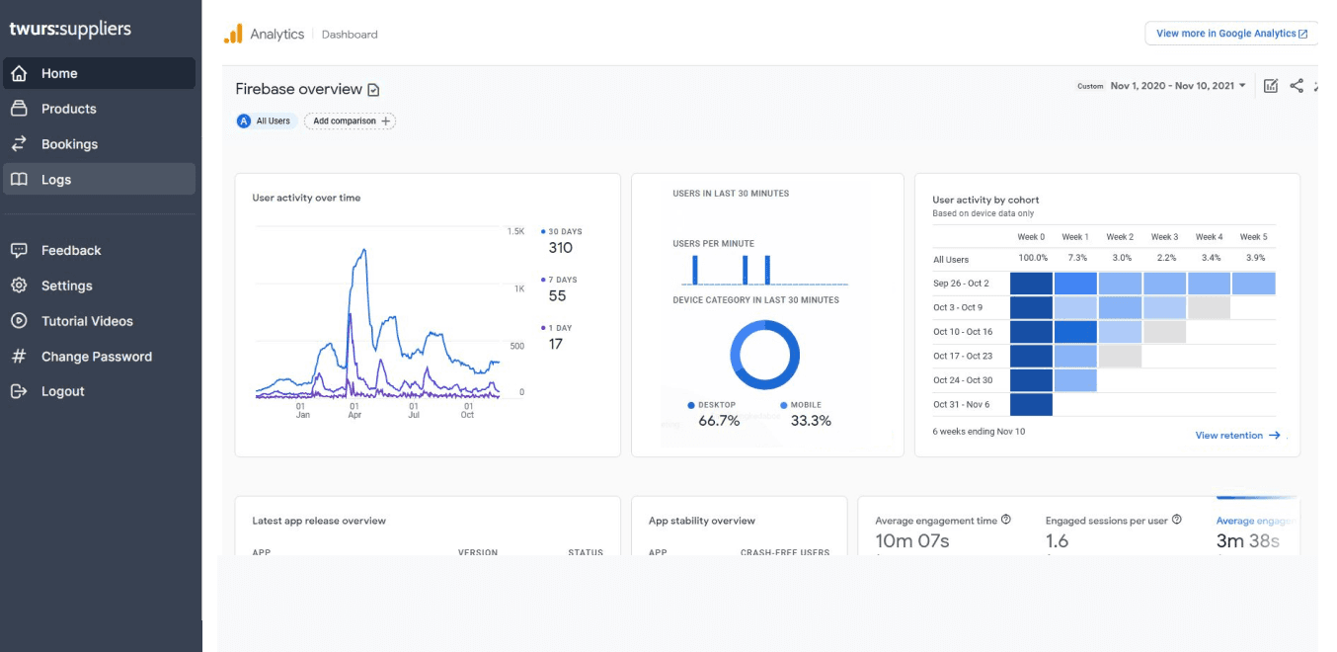
Task: Open the Logs page
Action: 55,180
